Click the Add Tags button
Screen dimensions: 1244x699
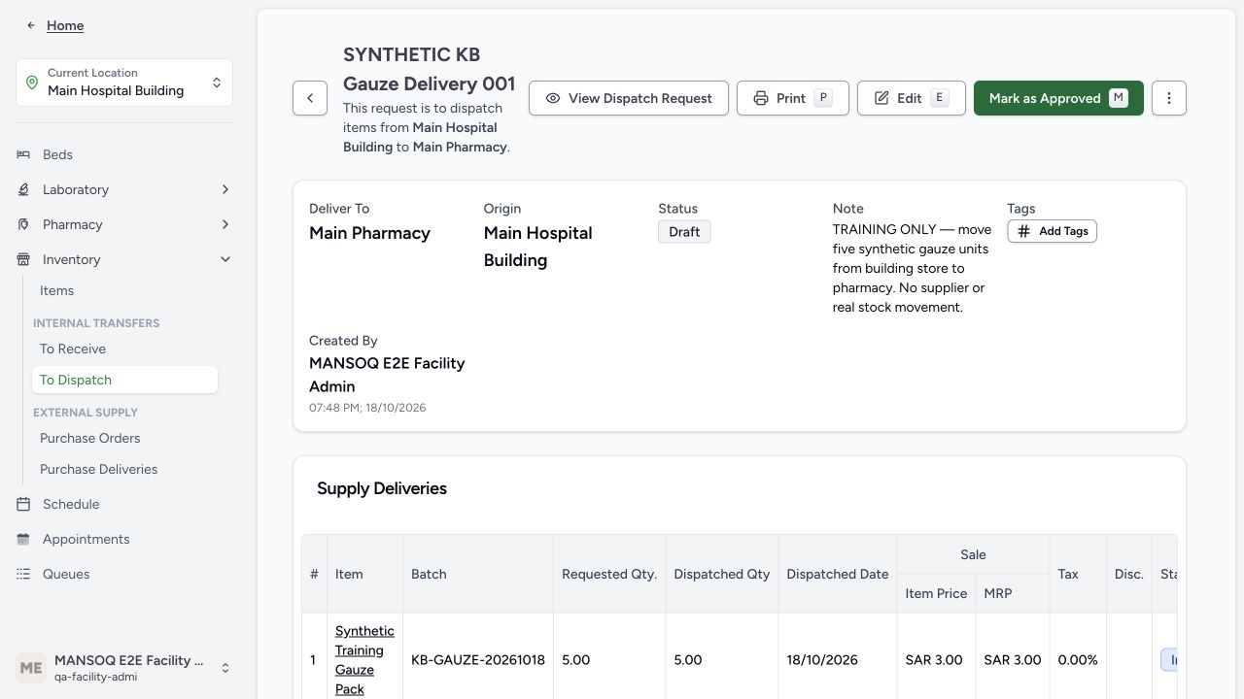click(1052, 231)
